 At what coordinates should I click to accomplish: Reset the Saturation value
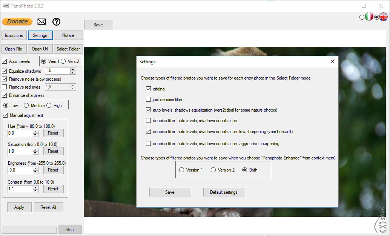coord(53,151)
